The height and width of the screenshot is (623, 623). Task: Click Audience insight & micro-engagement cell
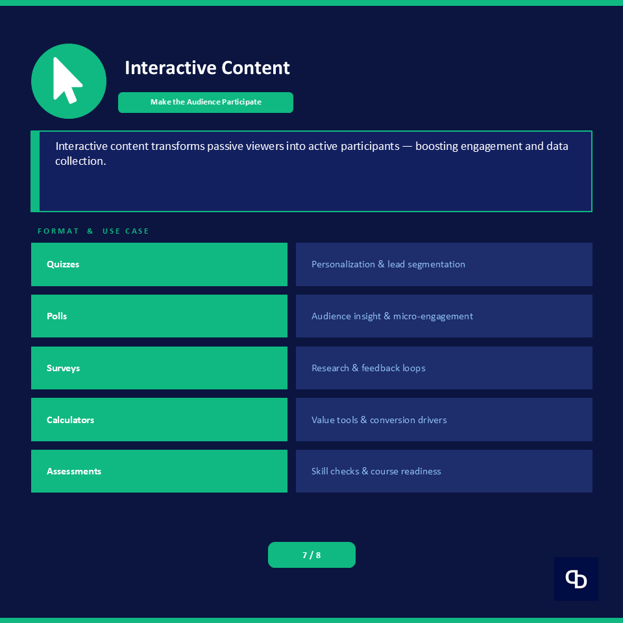[x=444, y=316]
